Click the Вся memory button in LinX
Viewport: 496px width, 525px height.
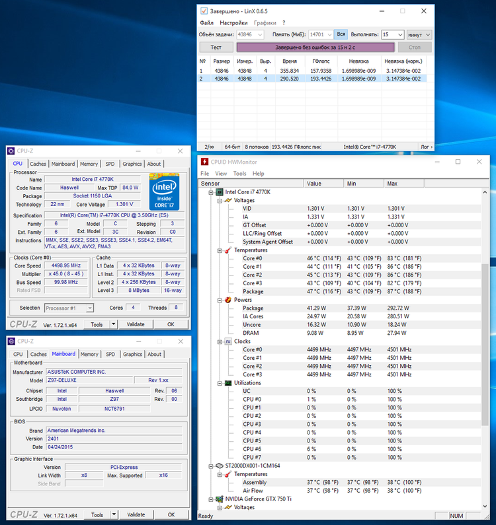point(341,34)
